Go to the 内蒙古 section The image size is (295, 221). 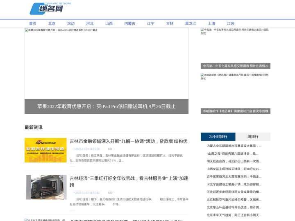coord(130,23)
